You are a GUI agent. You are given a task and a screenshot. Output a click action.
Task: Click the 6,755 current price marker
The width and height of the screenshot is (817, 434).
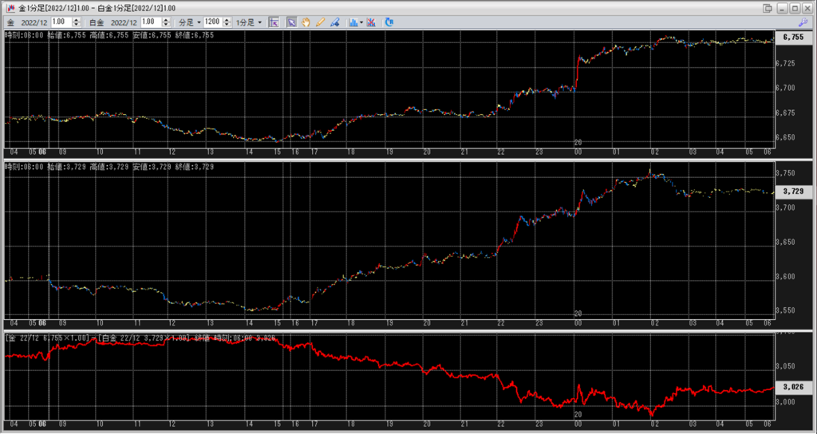coord(794,37)
